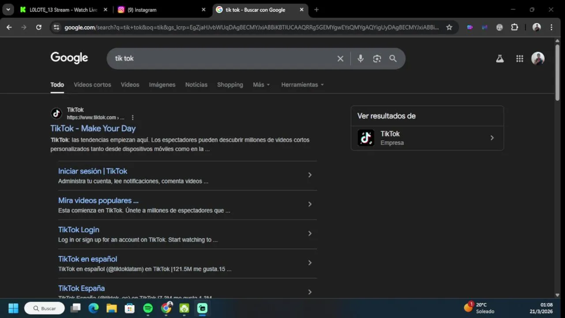Open Spotify from the taskbar
Screen dimensions: 565x318
[148, 308]
